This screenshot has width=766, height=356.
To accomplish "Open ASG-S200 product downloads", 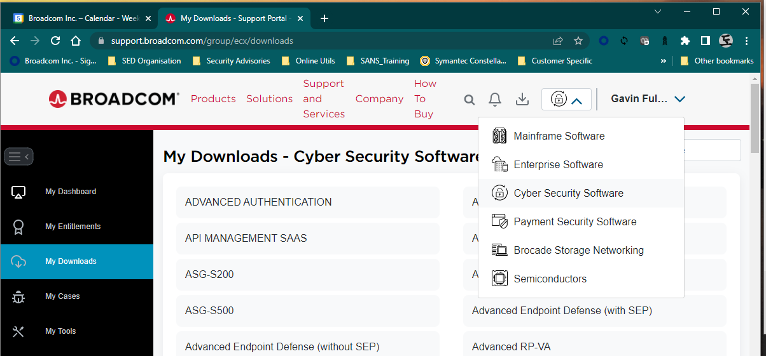I will [308, 275].
